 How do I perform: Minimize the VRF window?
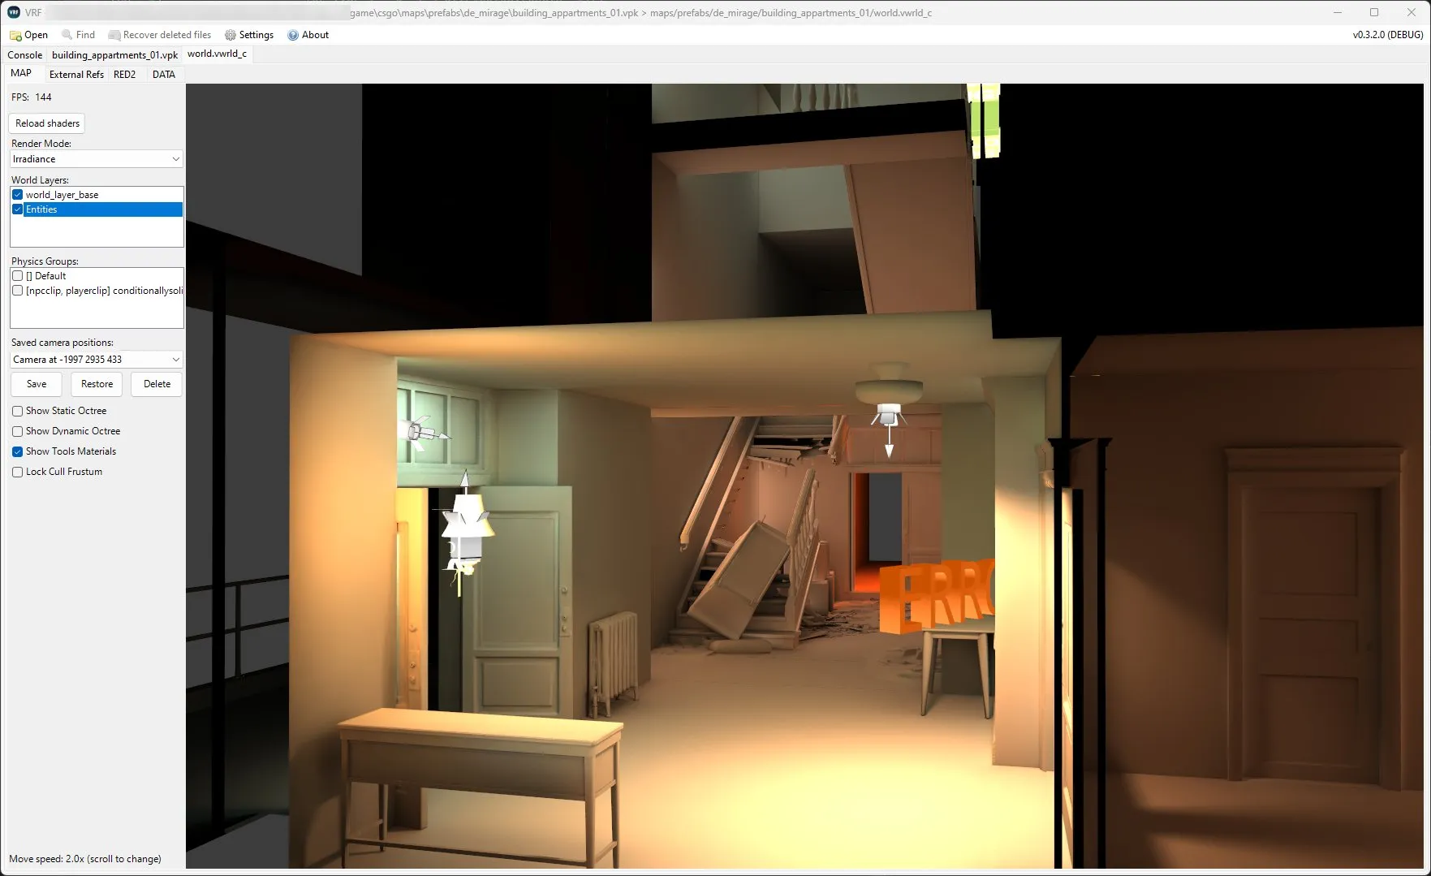pos(1338,12)
